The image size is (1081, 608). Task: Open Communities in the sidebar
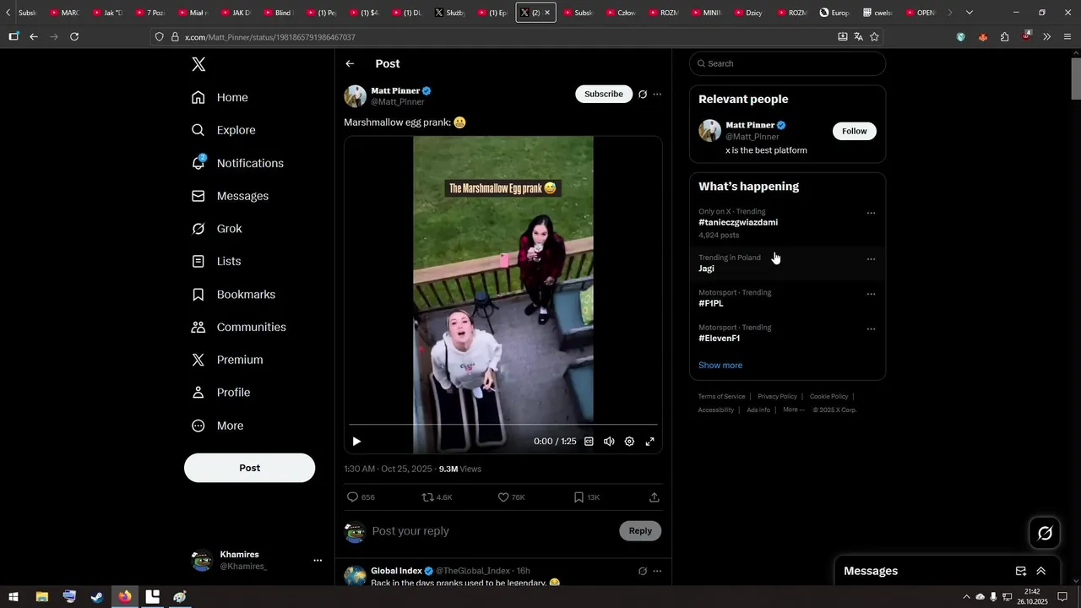(x=239, y=327)
